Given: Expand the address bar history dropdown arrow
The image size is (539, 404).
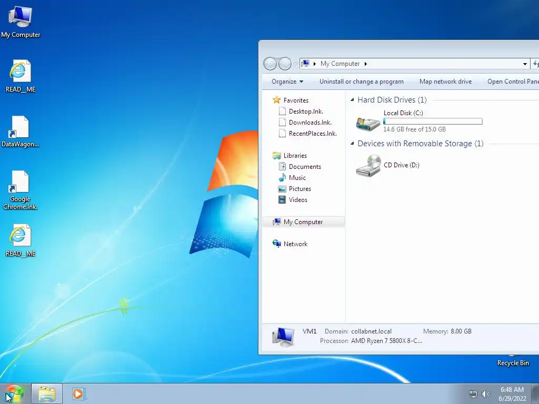Looking at the screenshot, I should [525, 64].
